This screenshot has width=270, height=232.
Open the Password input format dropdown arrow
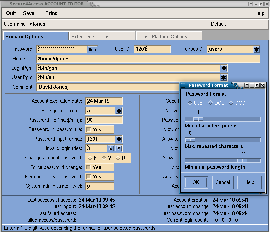click(x=119, y=139)
